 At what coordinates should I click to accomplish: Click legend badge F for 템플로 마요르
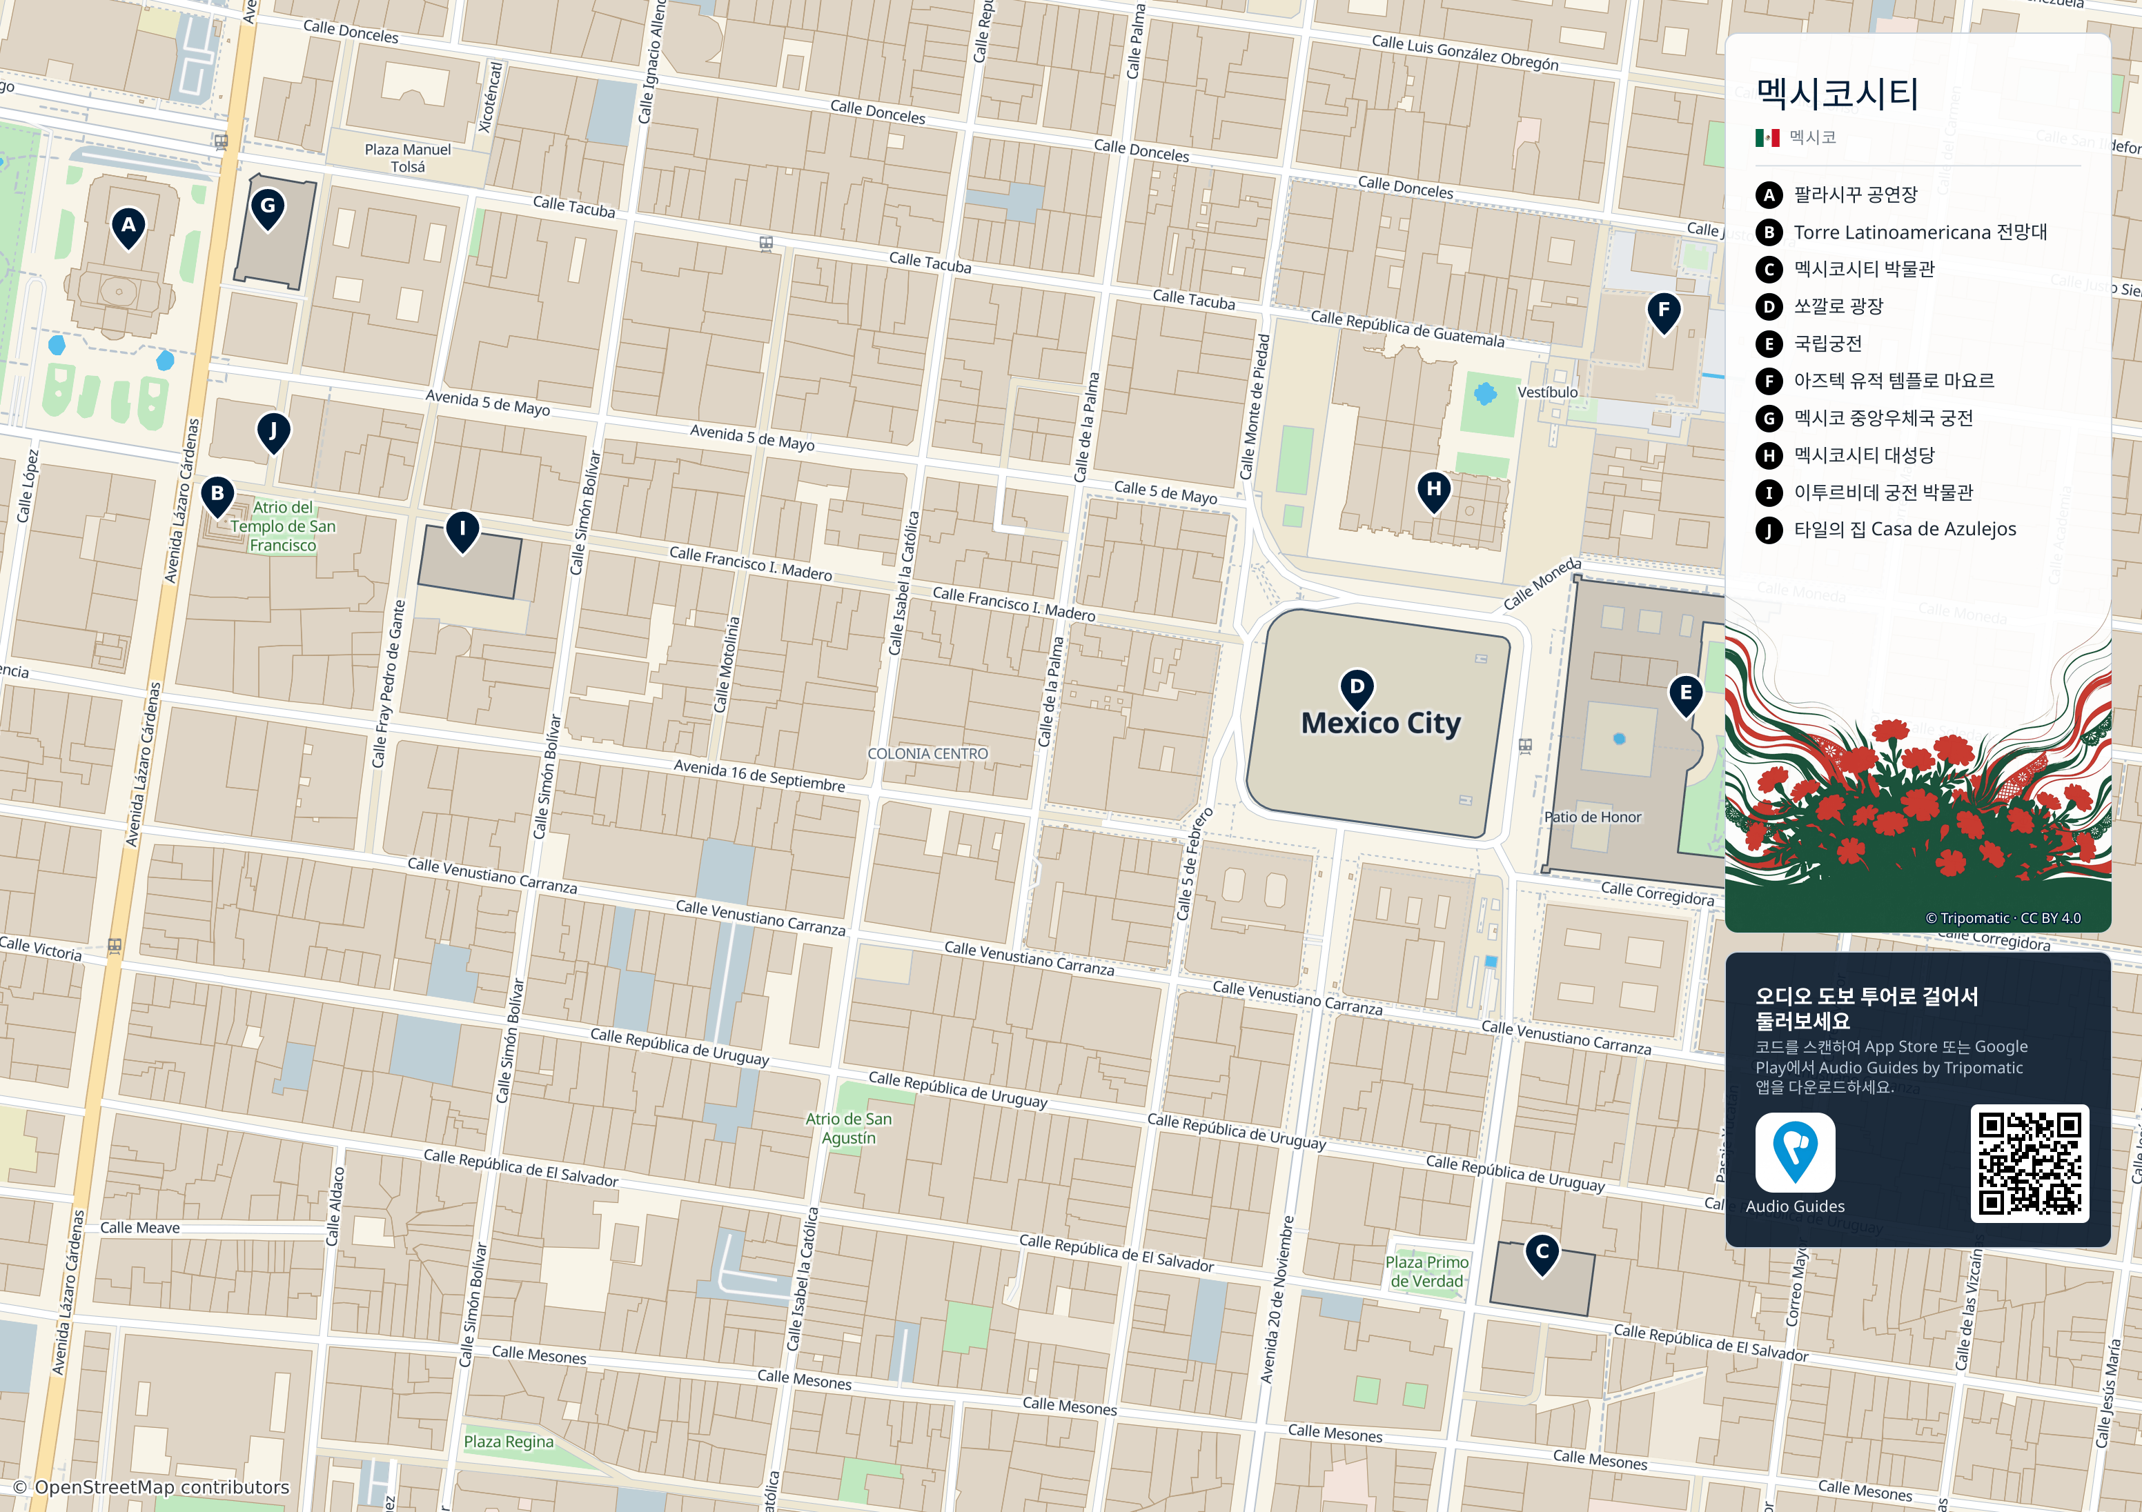point(1768,381)
